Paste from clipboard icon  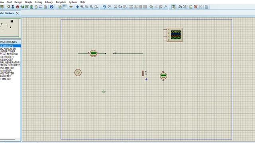click(x=125, y=7)
